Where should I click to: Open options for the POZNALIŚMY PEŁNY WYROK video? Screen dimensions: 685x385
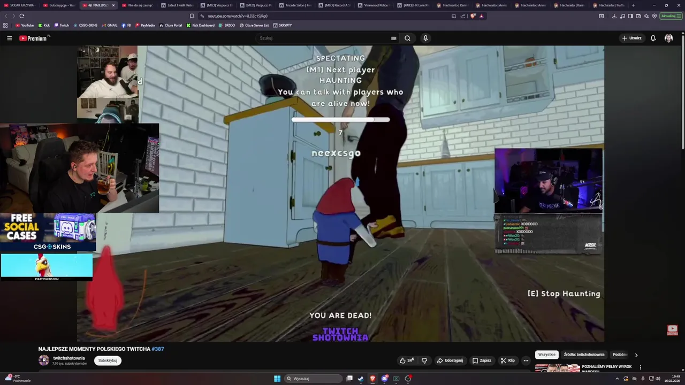pos(640,367)
